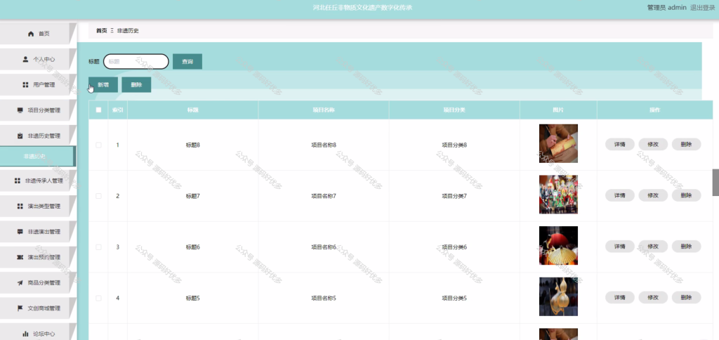The height and width of the screenshot is (340, 719).
Task: Open the 首页 sidebar menu label
Action: pyautogui.click(x=44, y=34)
